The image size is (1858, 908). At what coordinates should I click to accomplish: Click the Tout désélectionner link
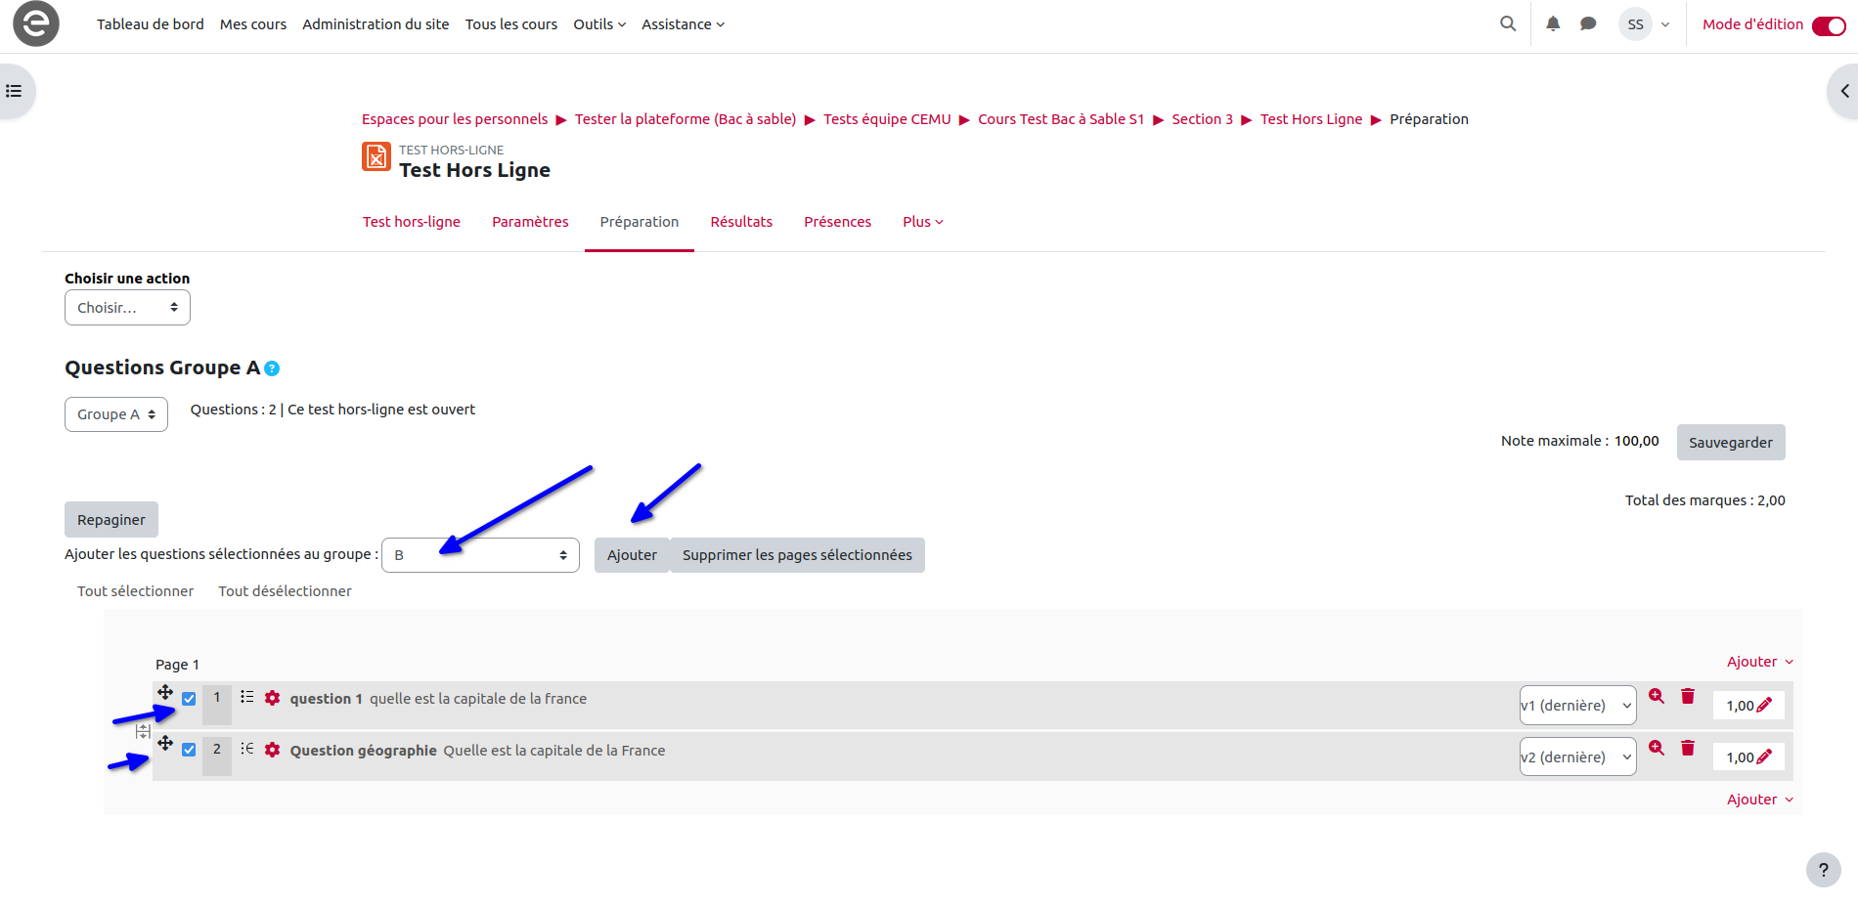click(x=285, y=591)
